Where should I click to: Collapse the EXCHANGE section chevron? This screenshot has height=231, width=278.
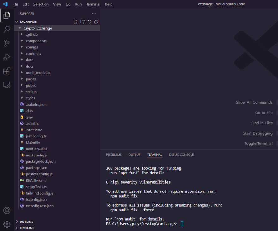[17, 21]
